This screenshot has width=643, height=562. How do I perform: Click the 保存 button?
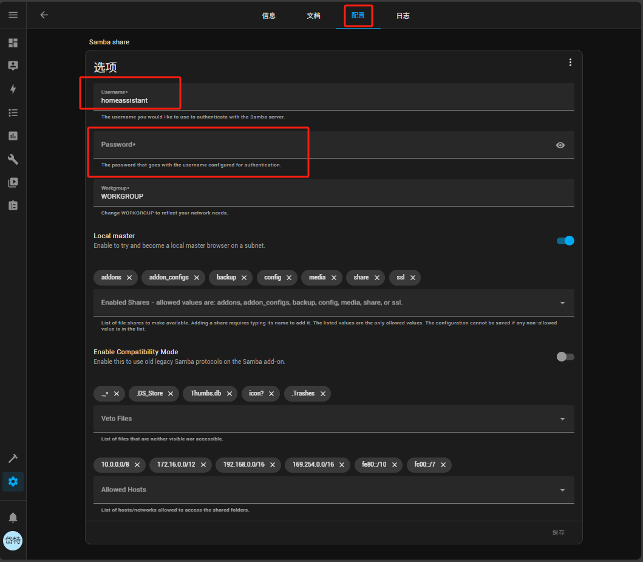[x=558, y=532]
